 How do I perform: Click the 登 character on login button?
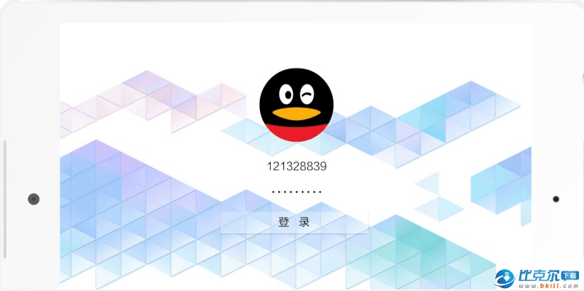click(x=284, y=223)
